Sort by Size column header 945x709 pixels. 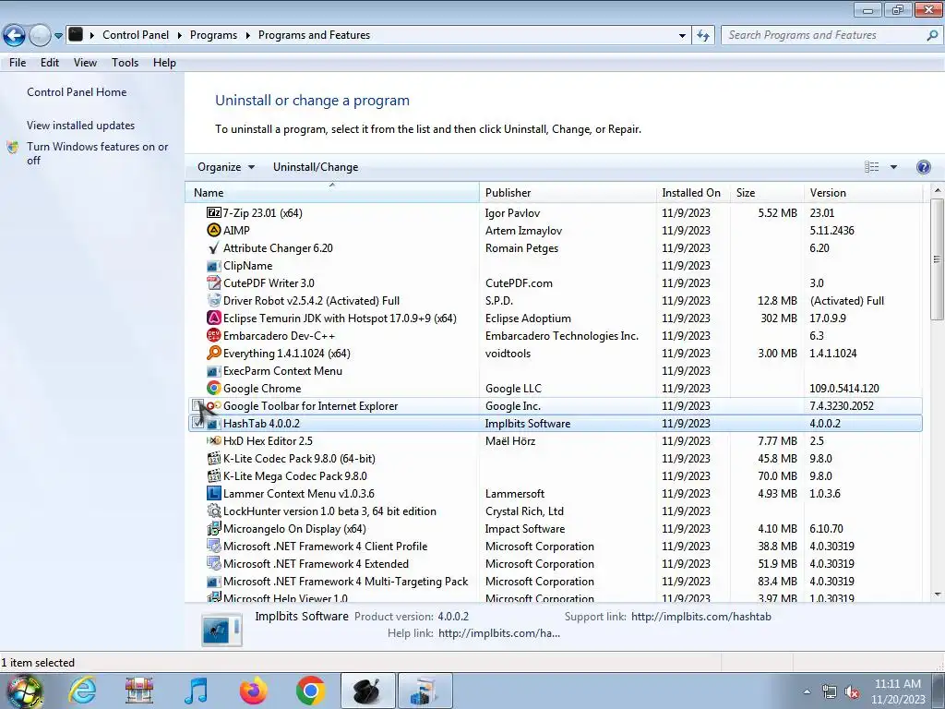(x=767, y=192)
